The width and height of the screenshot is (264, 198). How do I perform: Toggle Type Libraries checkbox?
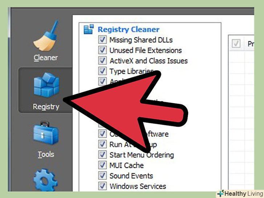pos(102,71)
